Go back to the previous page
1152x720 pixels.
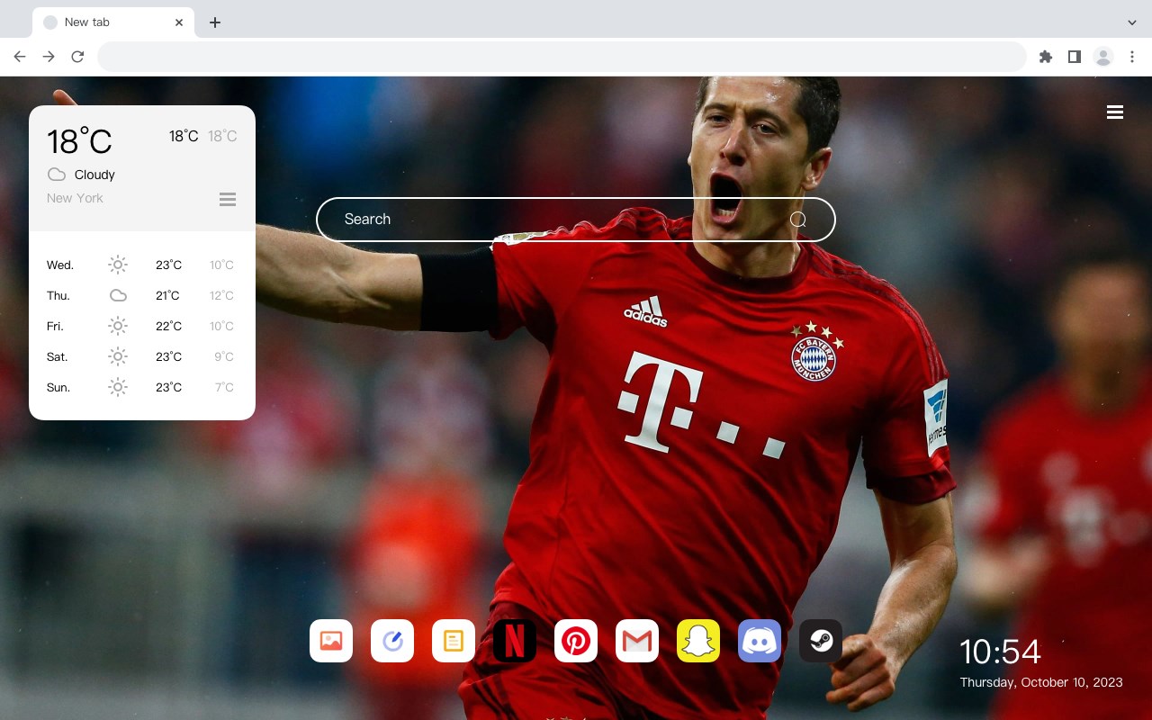pos(20,57)
